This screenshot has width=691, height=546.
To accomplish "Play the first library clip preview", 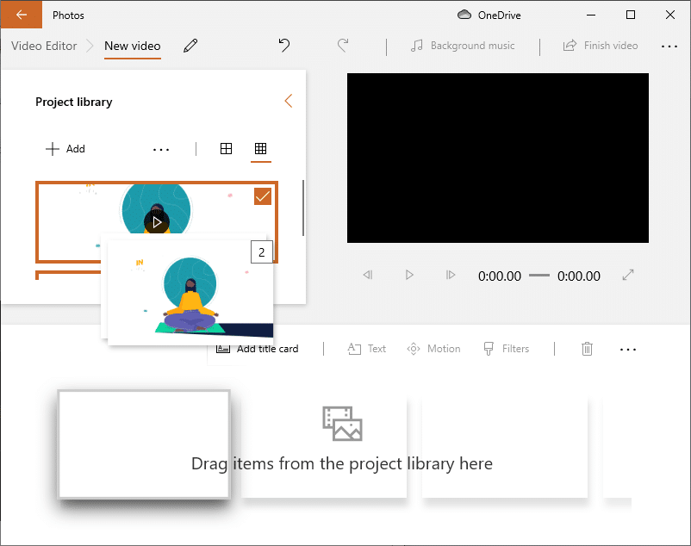I will (157, 222).
